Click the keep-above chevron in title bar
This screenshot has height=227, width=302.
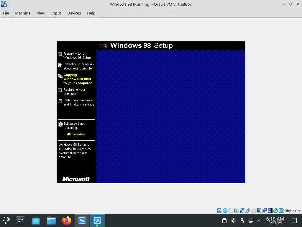pos(283,4)
